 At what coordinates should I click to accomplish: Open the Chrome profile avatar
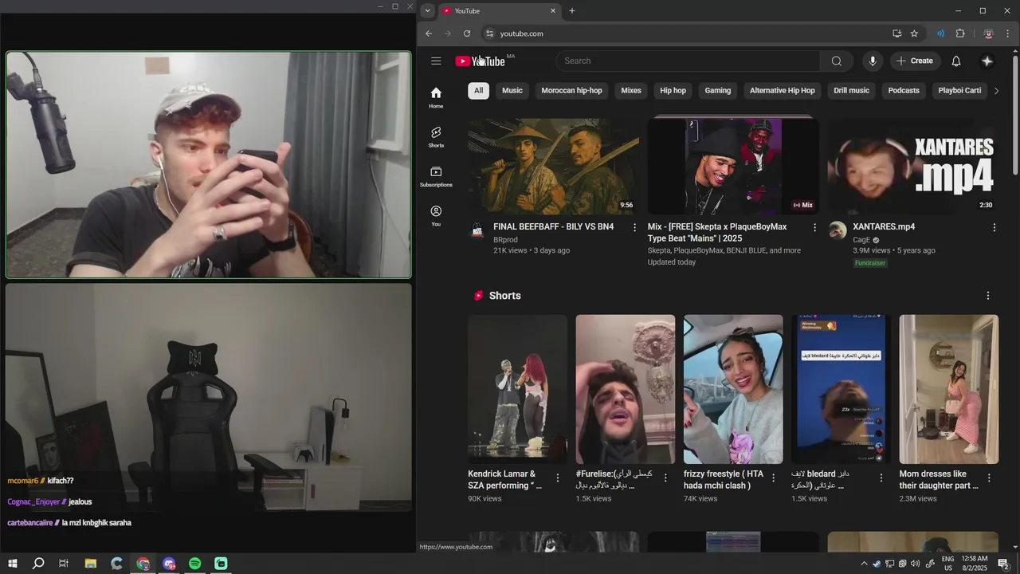pyautogui.click(x=988, y=33)
